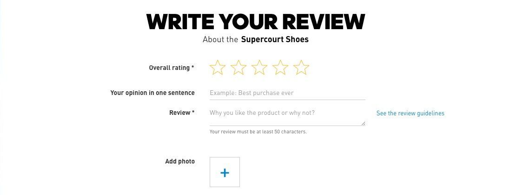Image resolution: width=511 pixels, height=195 pixels.
Task: Click the required asterisk next to Review
Action: (x=193, y=113)
